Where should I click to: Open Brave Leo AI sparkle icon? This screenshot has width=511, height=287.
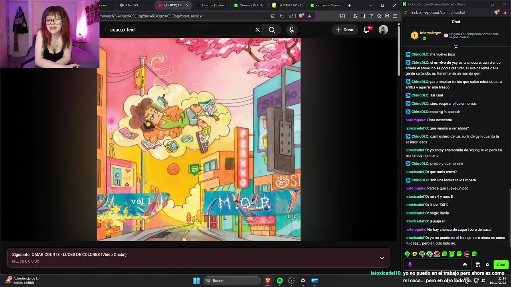coord(379,16)
